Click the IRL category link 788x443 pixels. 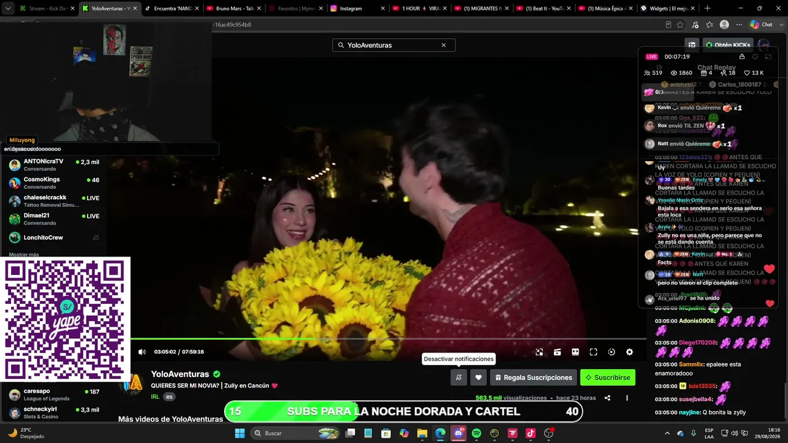(x=155, y=397)
